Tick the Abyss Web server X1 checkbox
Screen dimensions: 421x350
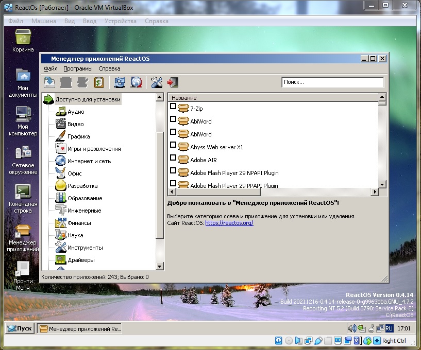coord(173,145)
